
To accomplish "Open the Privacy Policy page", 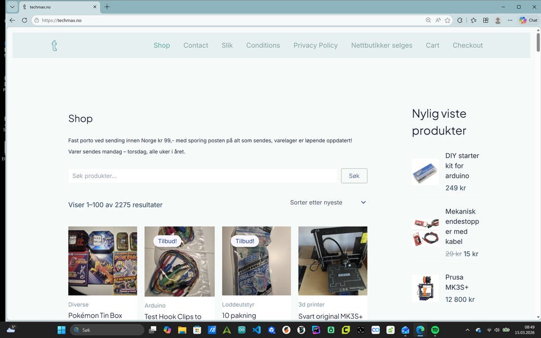I will pyautogui.click(x=316, y=45).
